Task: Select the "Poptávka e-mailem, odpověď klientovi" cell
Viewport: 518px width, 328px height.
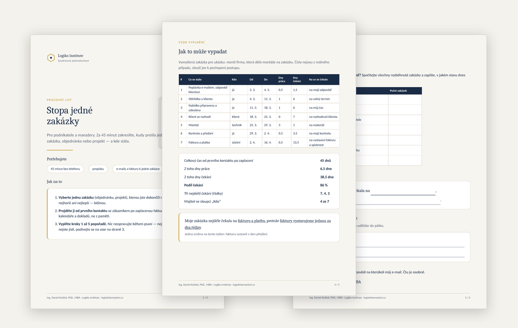Action: 208,90
